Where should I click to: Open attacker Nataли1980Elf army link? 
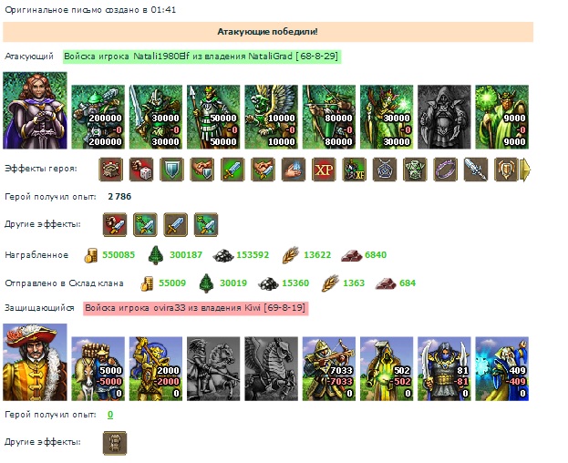[201, 57]
